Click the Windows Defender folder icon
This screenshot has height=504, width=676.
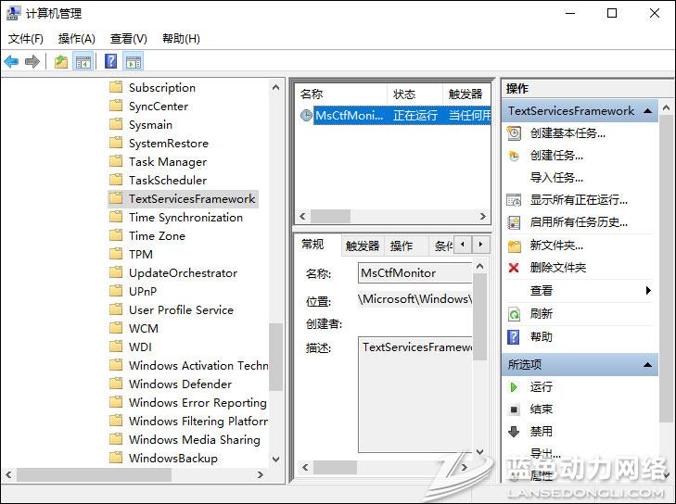click(116, 384)
